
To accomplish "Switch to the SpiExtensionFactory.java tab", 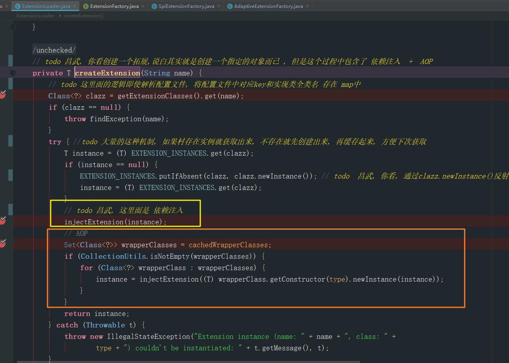I will tap(186, 6).
